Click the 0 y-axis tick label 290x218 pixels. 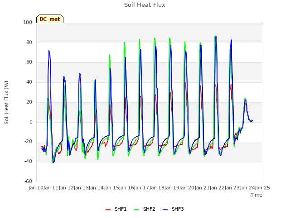[x=31, y=122]
